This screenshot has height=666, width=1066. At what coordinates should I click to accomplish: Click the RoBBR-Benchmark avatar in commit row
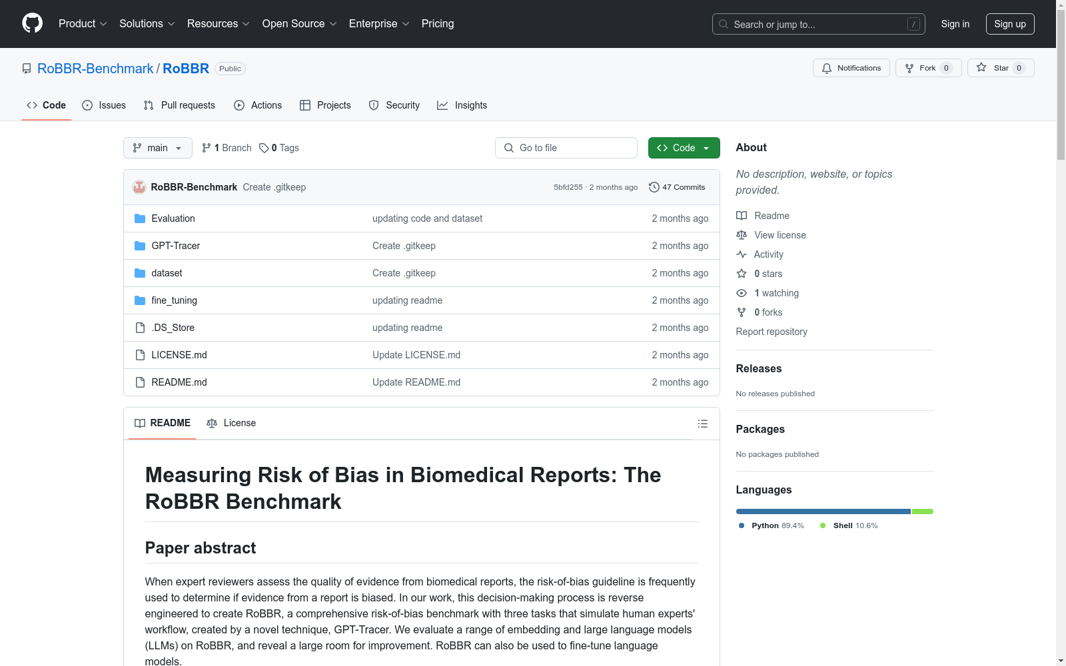pos(139,187)
